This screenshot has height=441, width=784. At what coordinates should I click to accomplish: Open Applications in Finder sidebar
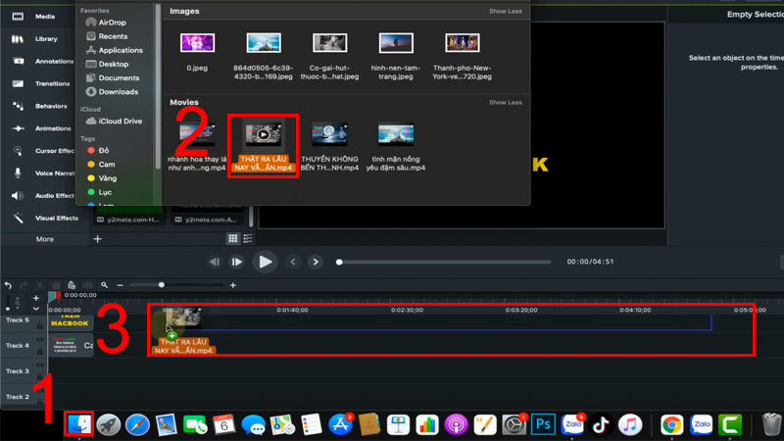[115, 51]
